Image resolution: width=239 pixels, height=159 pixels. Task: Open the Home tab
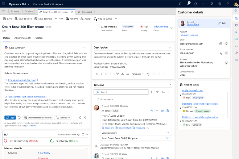click(15, 11)
